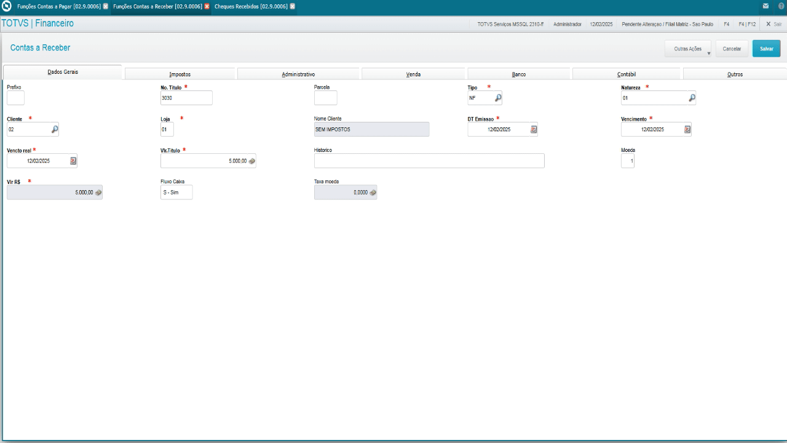Click the Salvar button
The image size is (787, 443).
coord(766,49)
